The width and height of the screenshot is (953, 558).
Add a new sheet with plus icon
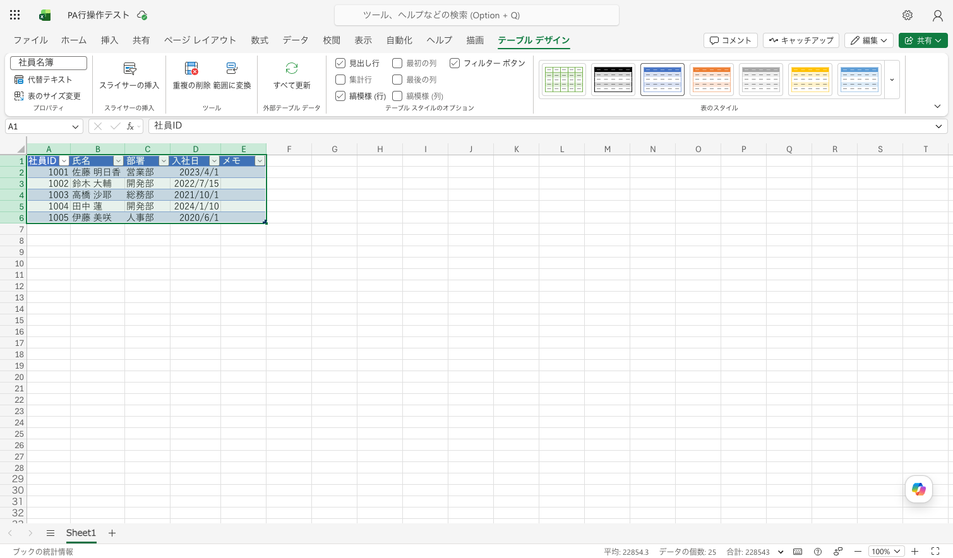pyautogui.click(x=112, y=533)
